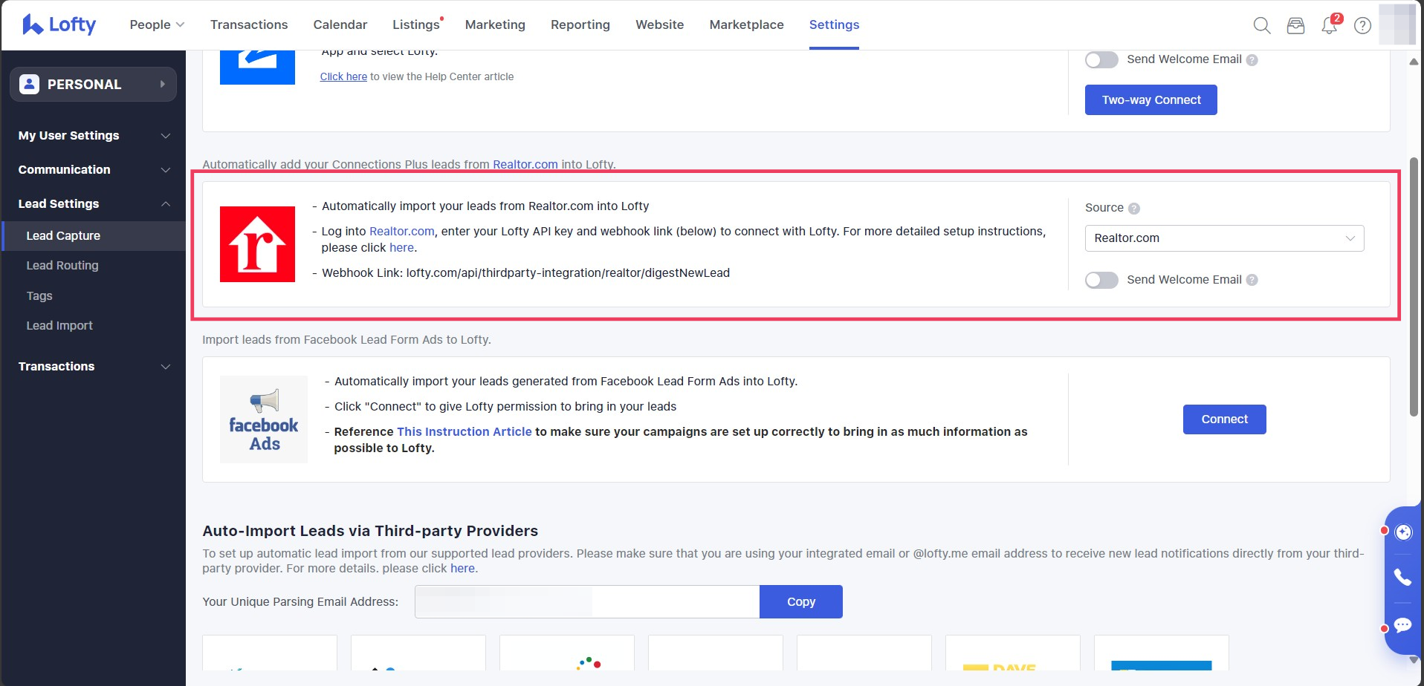Image resolution: width=1424 pixels, height=686 pixels.
Task: Open the phone dialer floating icon
Action: [1402, 577]
